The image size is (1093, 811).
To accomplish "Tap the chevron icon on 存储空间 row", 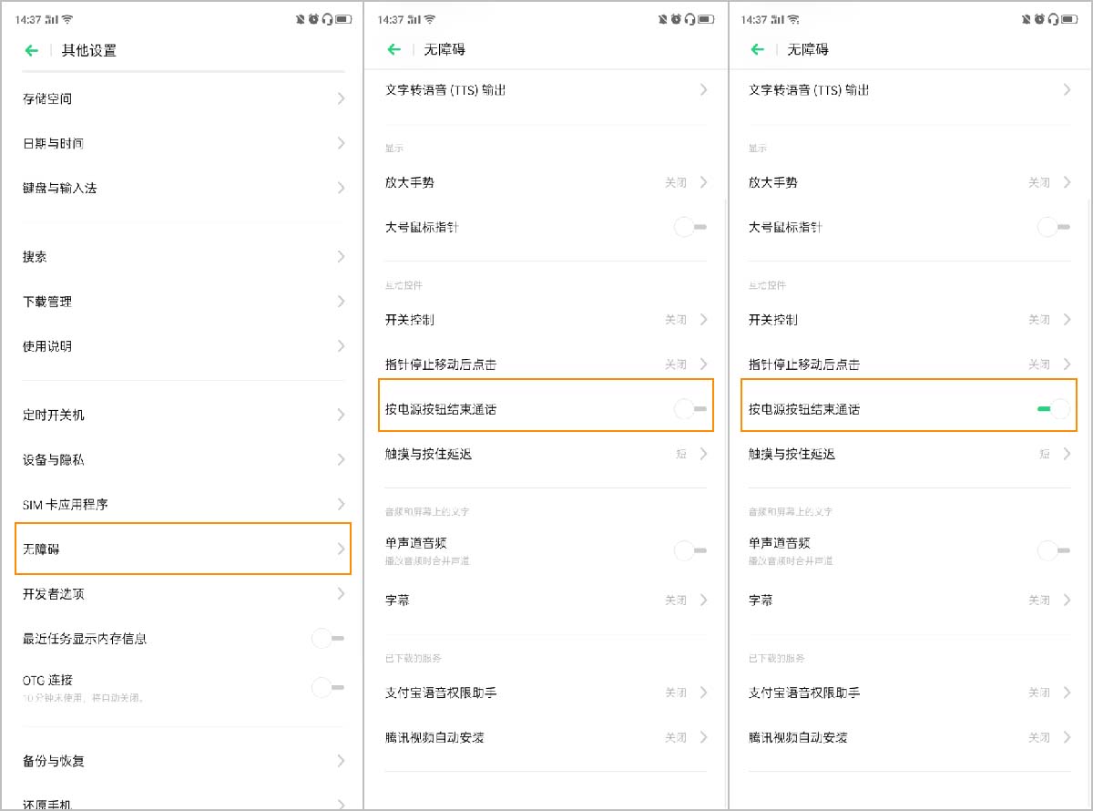I will (341, 98).
